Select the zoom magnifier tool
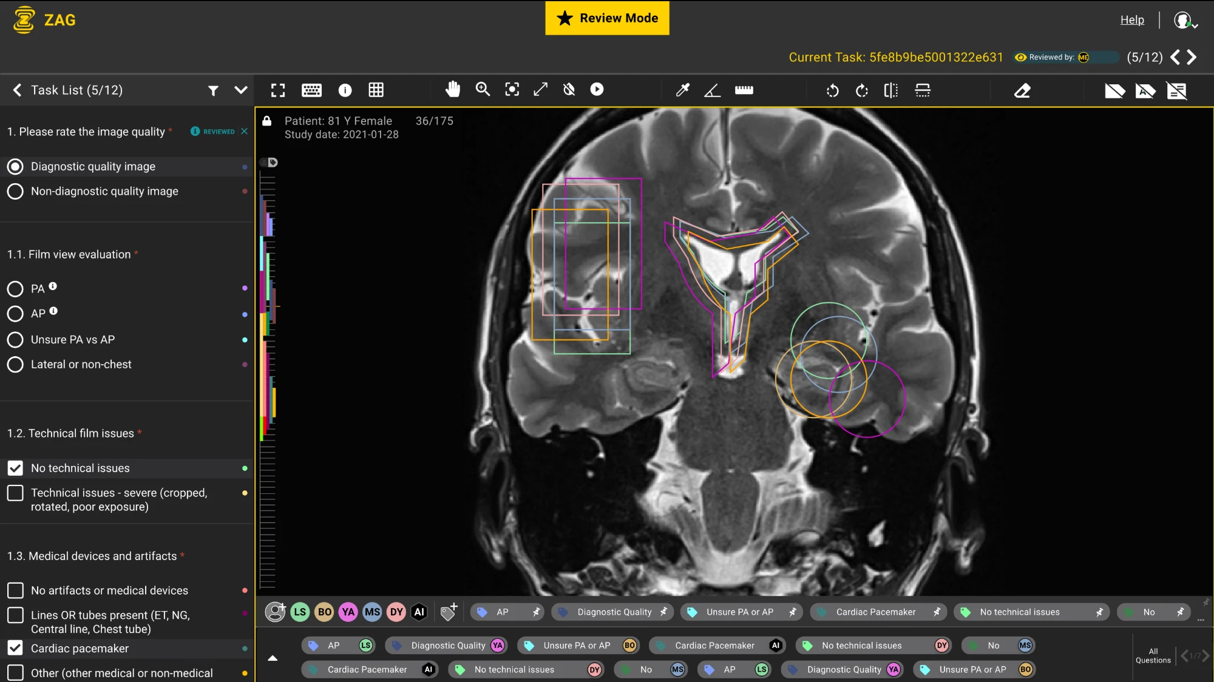The width and height of the screenshot is (1214, 682). point(483,89)
